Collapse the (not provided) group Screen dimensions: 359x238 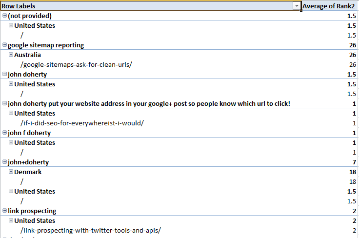click(5, 16)
